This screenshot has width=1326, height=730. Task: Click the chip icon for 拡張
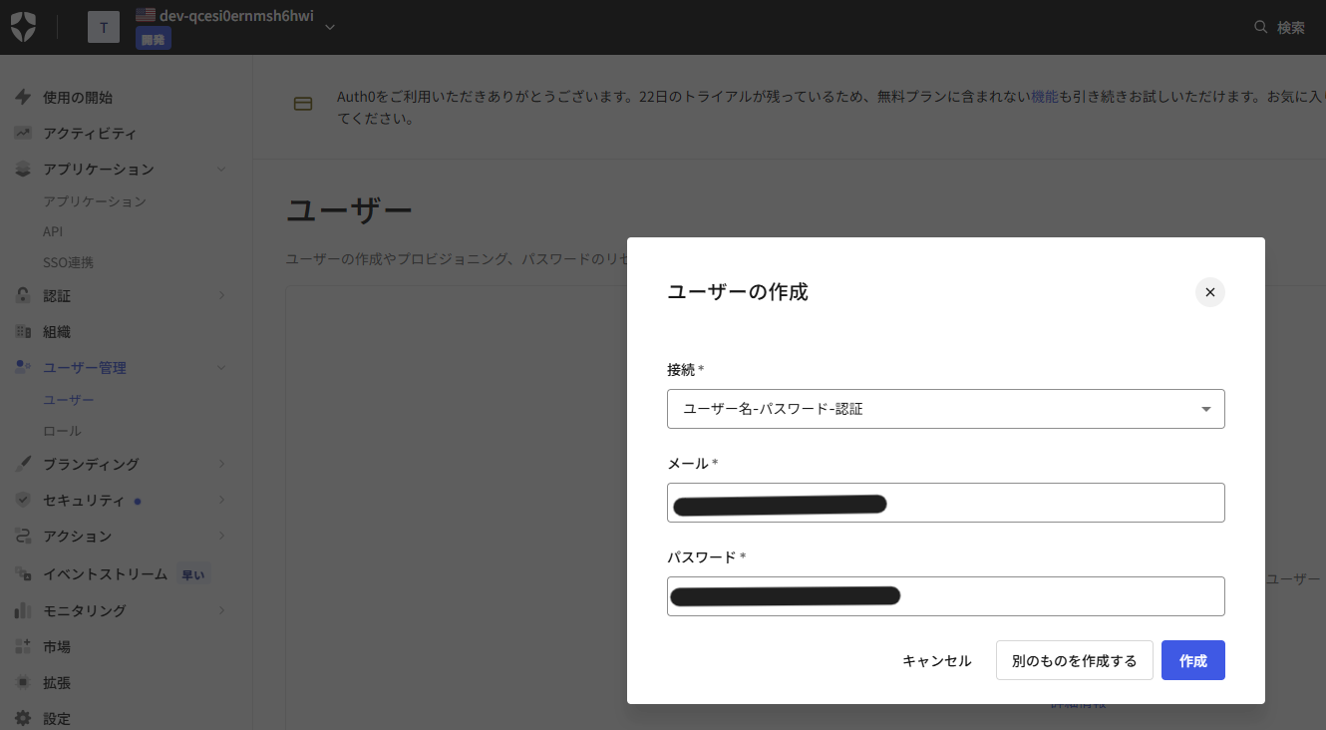(x=23, y=682)
